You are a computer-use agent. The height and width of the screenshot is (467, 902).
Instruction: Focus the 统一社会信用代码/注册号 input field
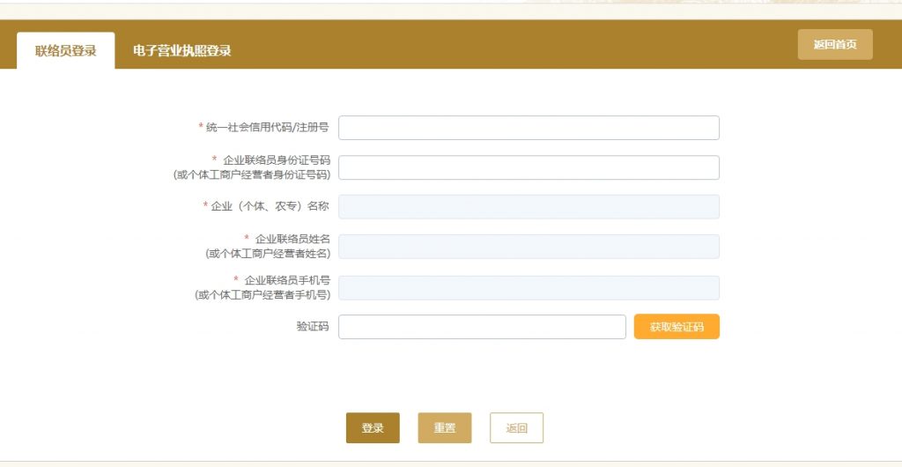coord(529,128)
